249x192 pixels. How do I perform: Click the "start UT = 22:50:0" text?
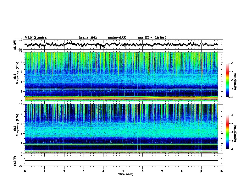152,38
